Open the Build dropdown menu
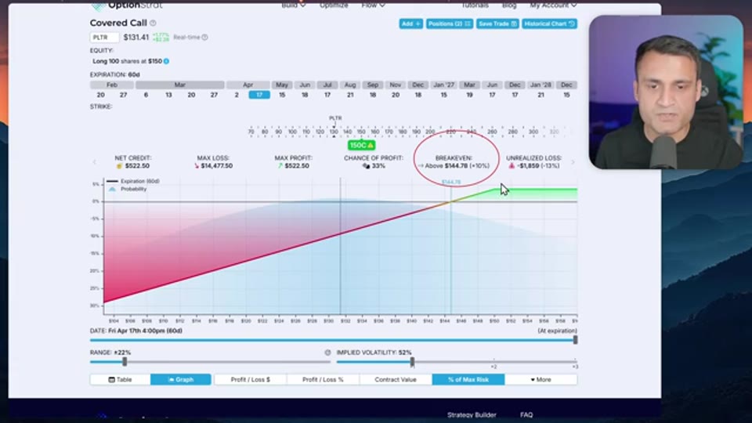Image resolution: width=752 pixels, height=423 pixels. point(293,5)
